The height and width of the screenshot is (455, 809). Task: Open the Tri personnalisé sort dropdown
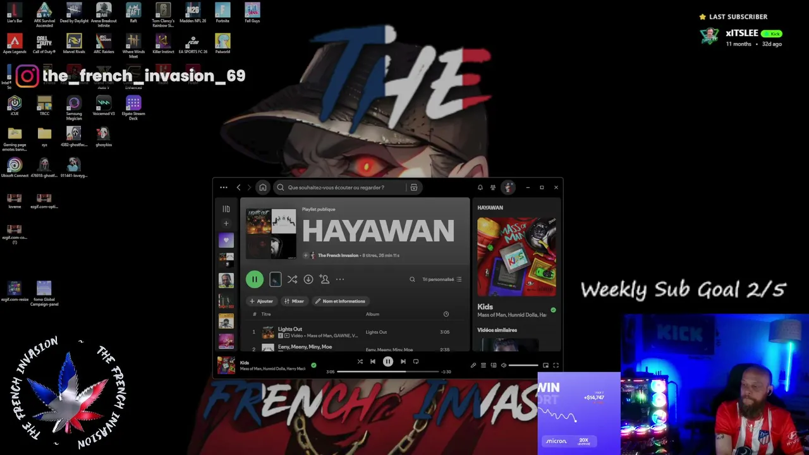coord(442,279)
